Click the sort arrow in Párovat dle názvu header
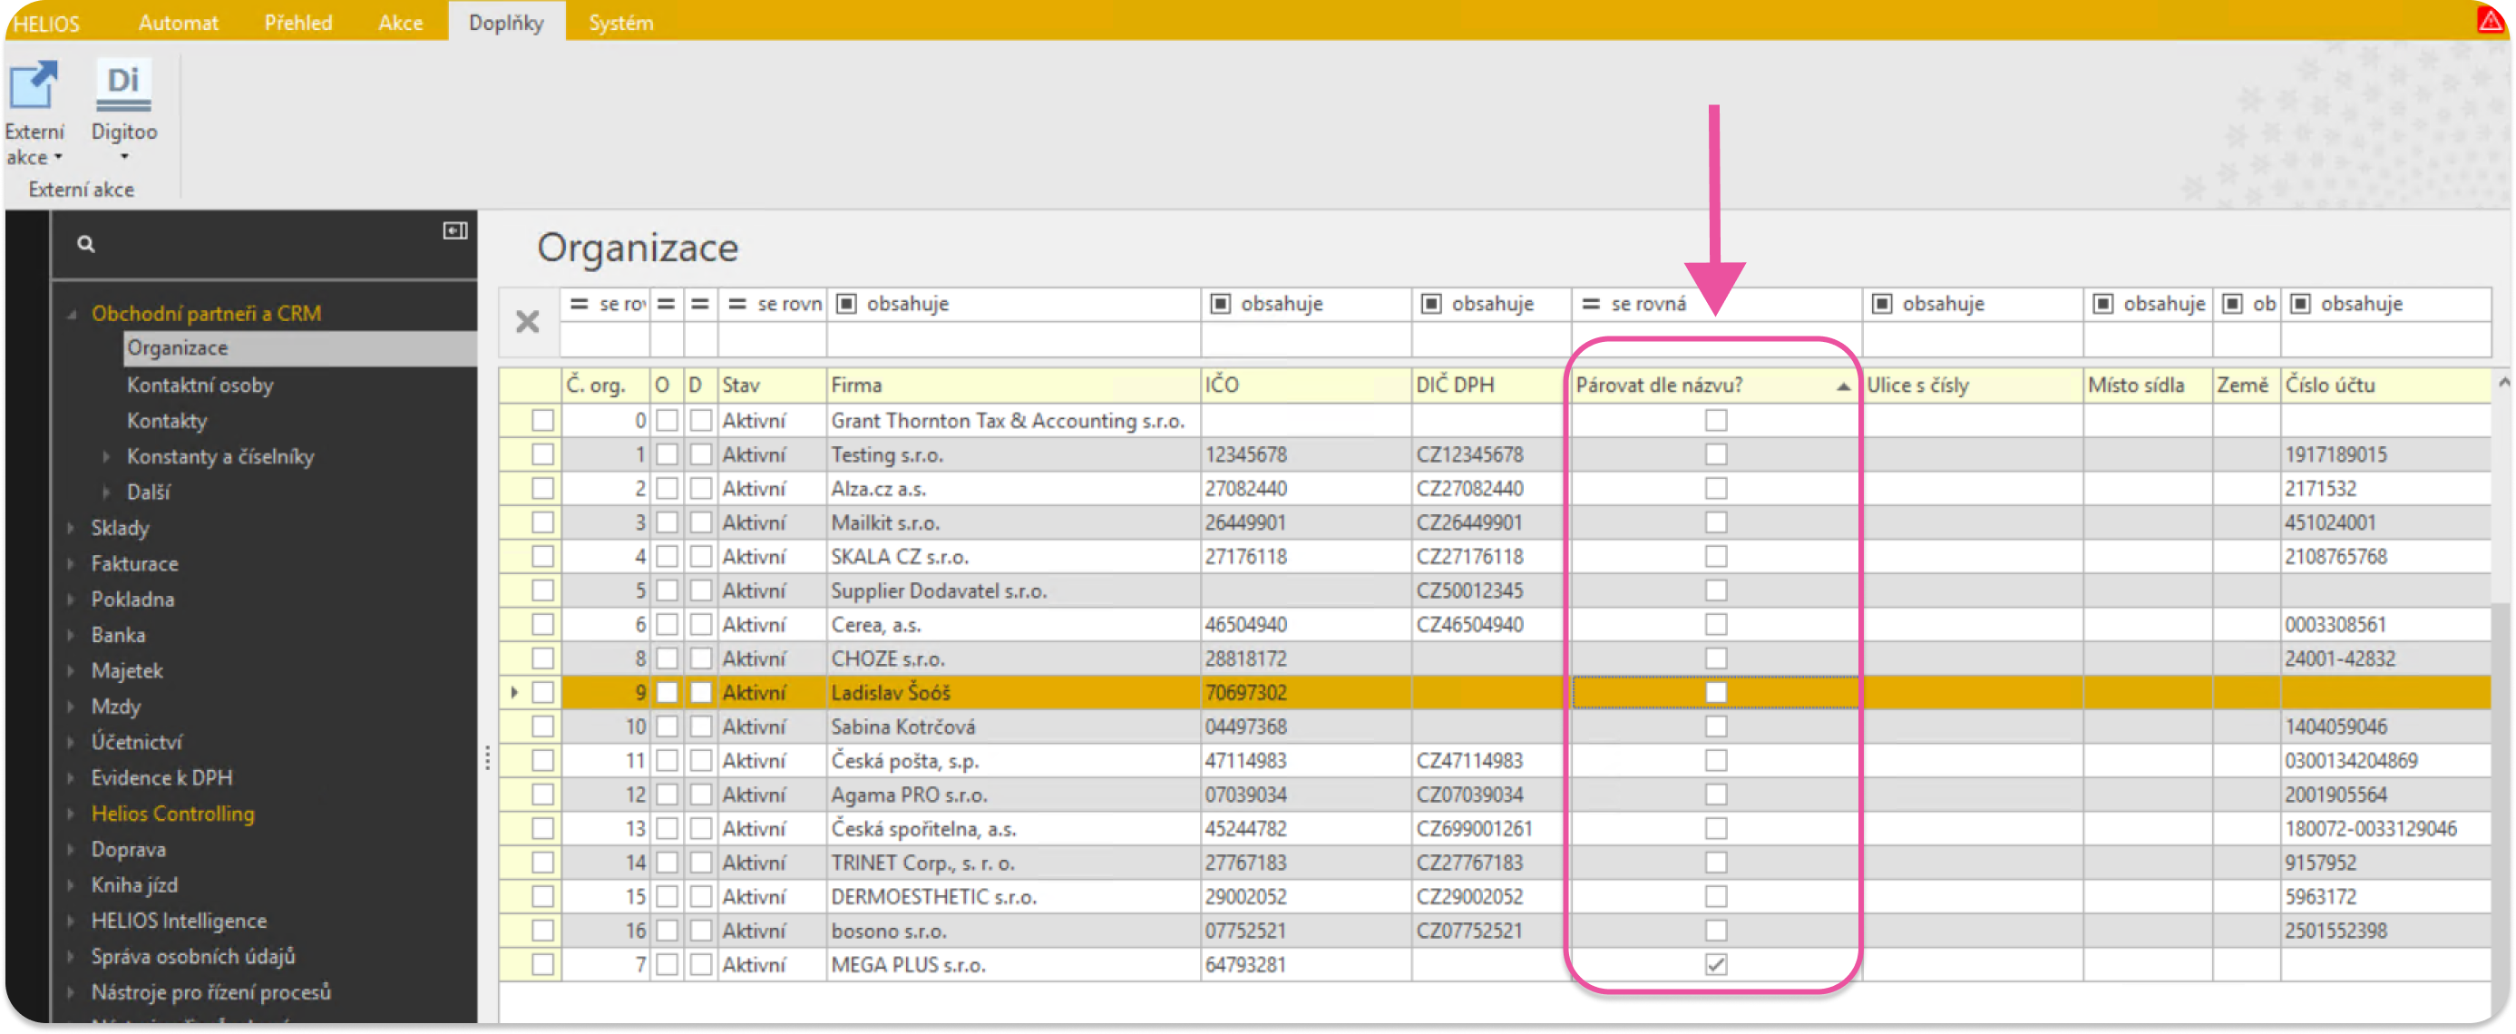Screen dimensions: 2516x1034 coord(1843,386)
